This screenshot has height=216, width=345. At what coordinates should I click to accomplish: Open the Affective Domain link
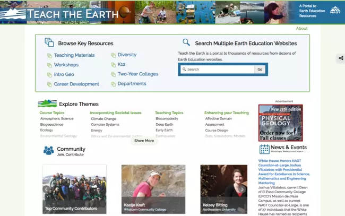[219, 118]
